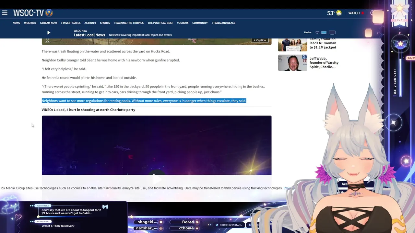Open THE POLITICAL BEAT page
Screen dimensions: 415x233
[160, 23]
